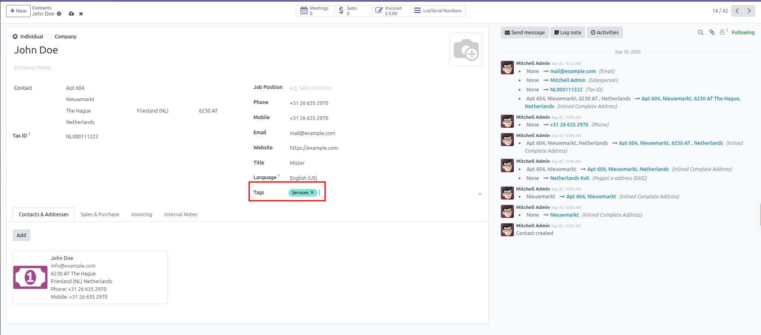The image size is (761, 335).
Task: Click the money avatar on John Doe address card
Action: (30, 277)
